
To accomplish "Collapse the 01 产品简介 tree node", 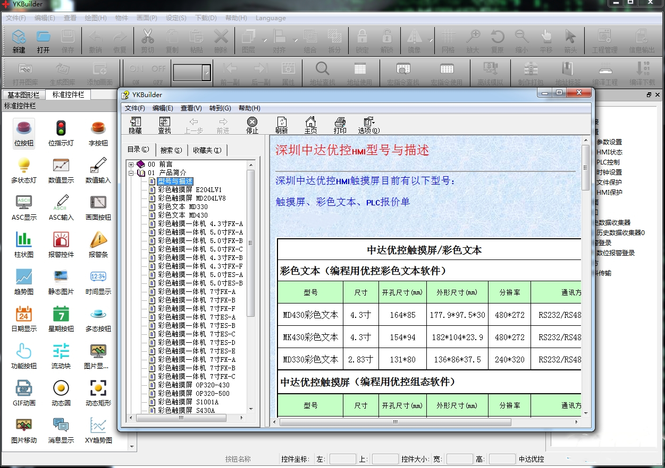I will click(x=131, y=173).
